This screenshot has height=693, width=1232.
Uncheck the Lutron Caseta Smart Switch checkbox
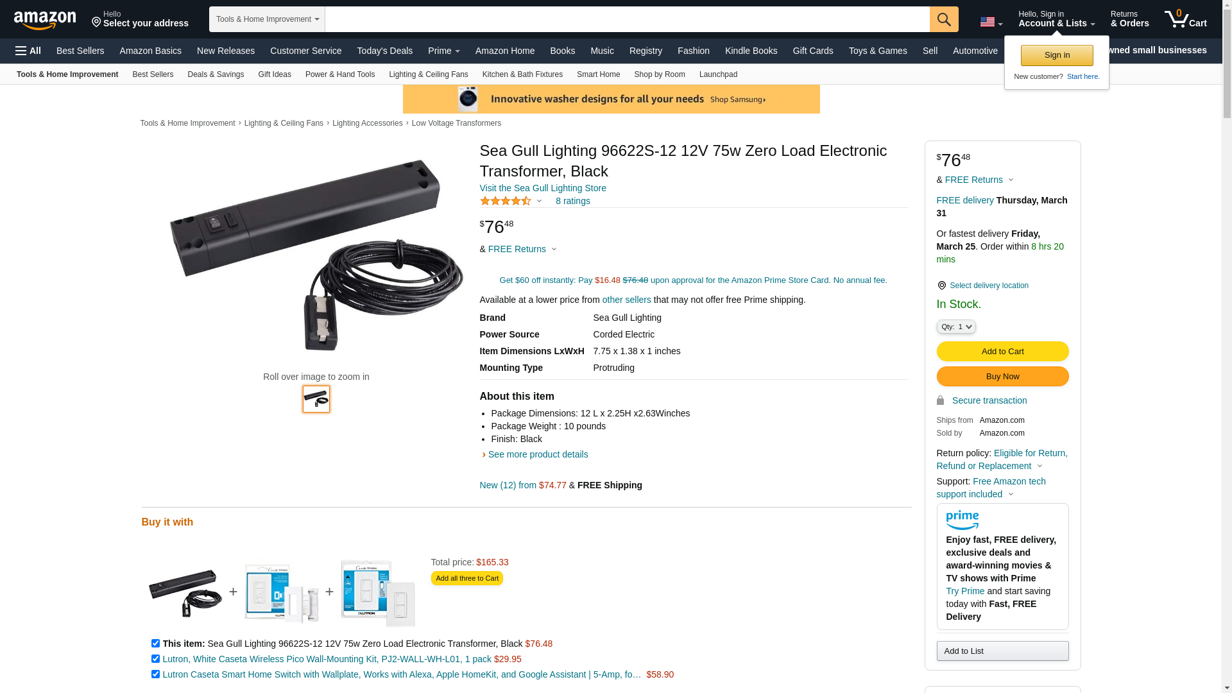pos(155,674)
